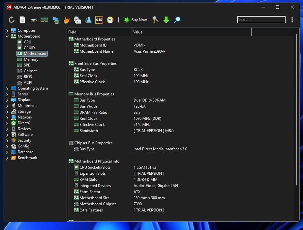Click the Computer monitor icon in tree
The width and height of the screenshot is (303, 230).
(13, 31)
